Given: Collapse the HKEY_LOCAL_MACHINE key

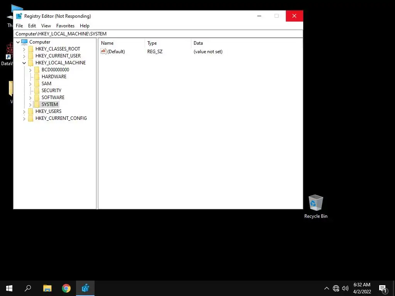Looking at the screenshot, I should click(x=24, y=63).
